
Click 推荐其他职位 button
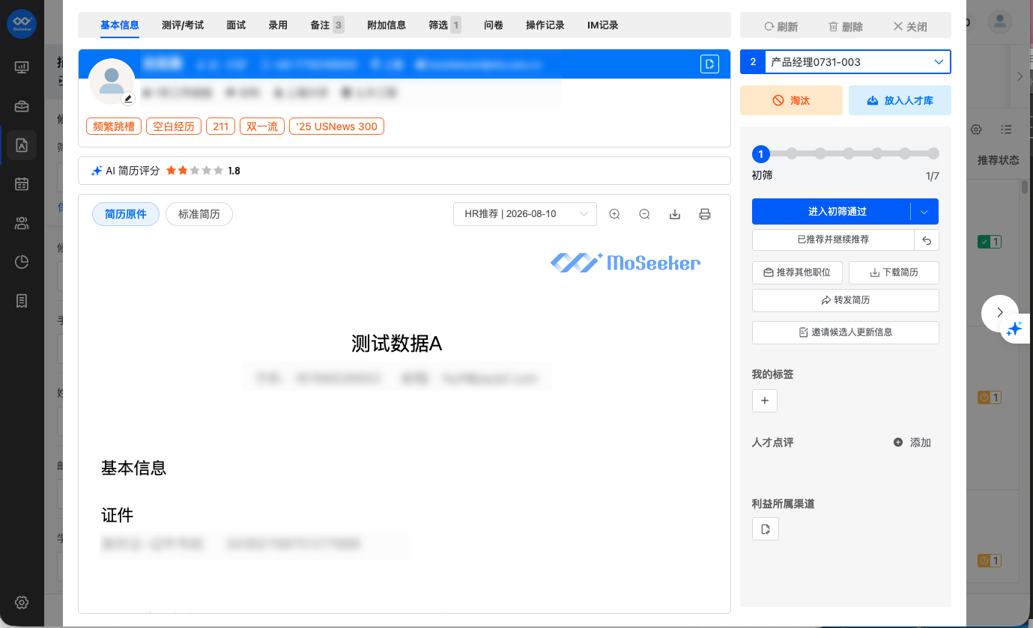[x=797, y=272]
